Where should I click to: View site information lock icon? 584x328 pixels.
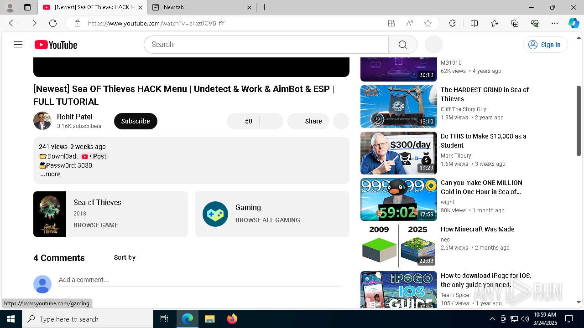pos(78,23)
